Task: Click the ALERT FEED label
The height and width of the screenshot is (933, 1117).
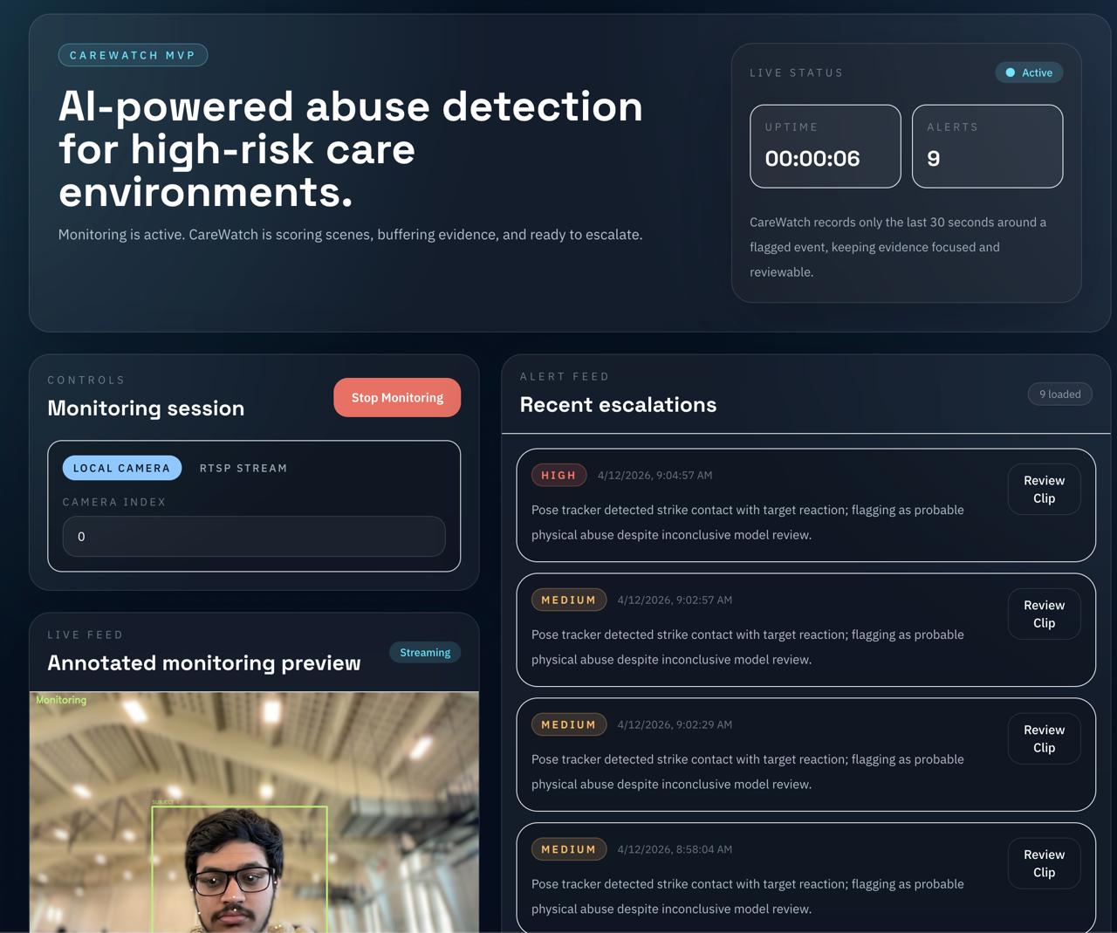Action: tap(565, 377)
